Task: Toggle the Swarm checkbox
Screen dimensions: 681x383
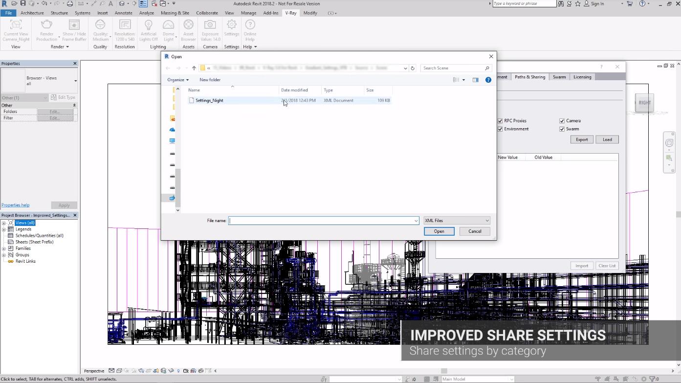Action: point(562,129)
